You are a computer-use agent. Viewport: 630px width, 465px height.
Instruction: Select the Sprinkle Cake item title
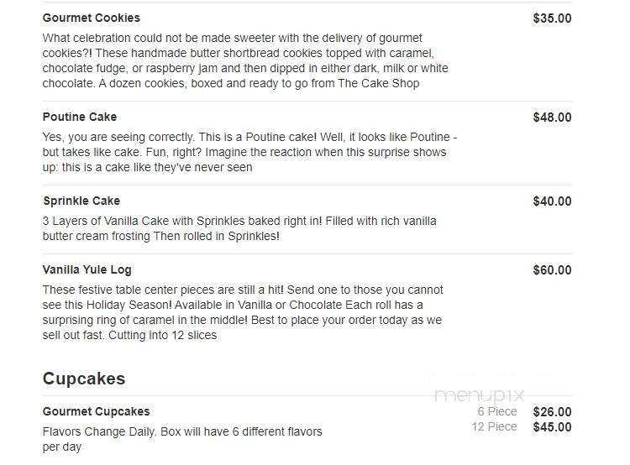(x=81, y=201)
